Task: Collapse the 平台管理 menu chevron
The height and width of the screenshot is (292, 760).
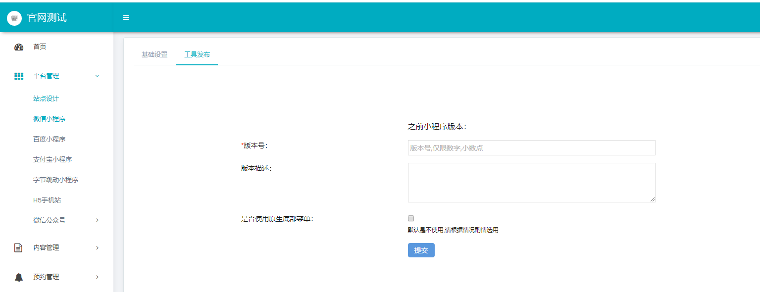Action: [97, 76]
